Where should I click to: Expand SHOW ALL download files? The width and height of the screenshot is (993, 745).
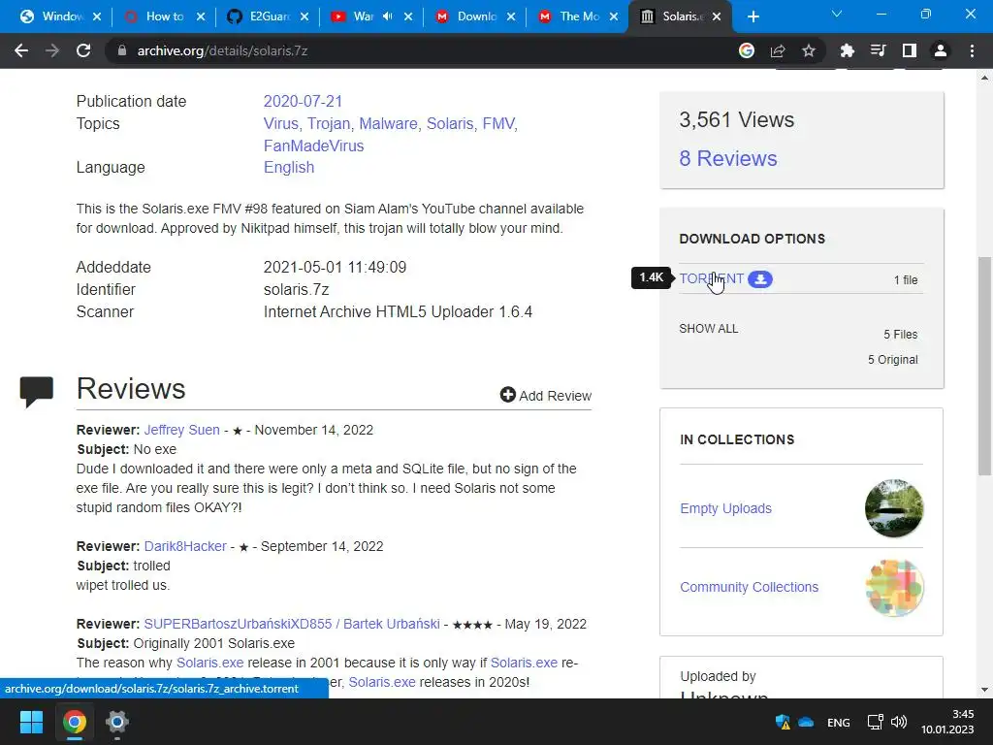pos(709,329)
